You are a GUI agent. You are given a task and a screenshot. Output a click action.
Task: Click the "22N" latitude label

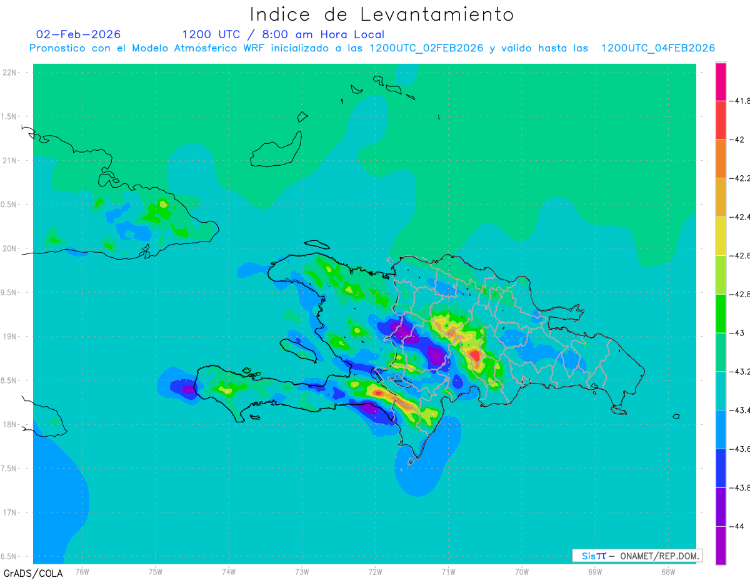click(11, 73)
